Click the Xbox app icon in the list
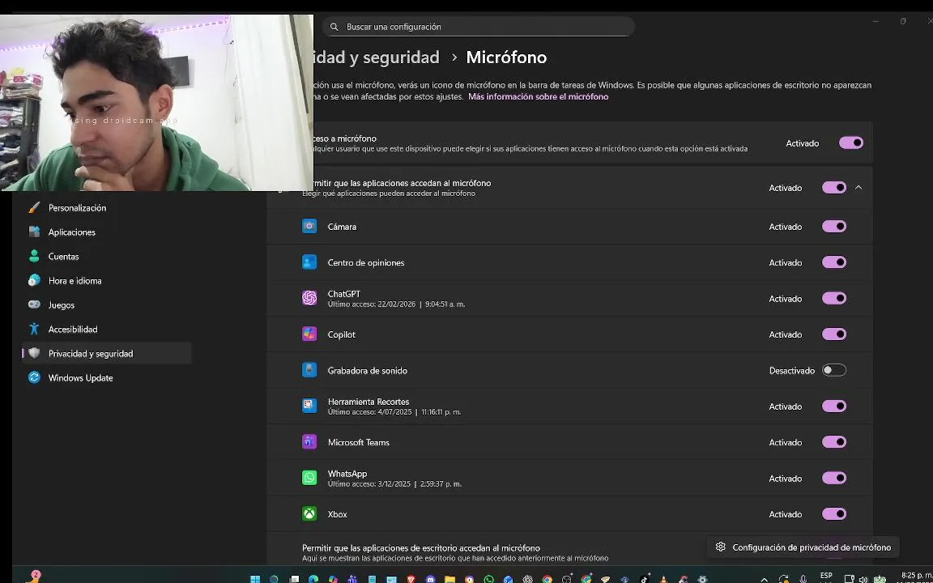The width and height of the screenshot is (933, 583). pyautogui.click(x=309, y=514)
